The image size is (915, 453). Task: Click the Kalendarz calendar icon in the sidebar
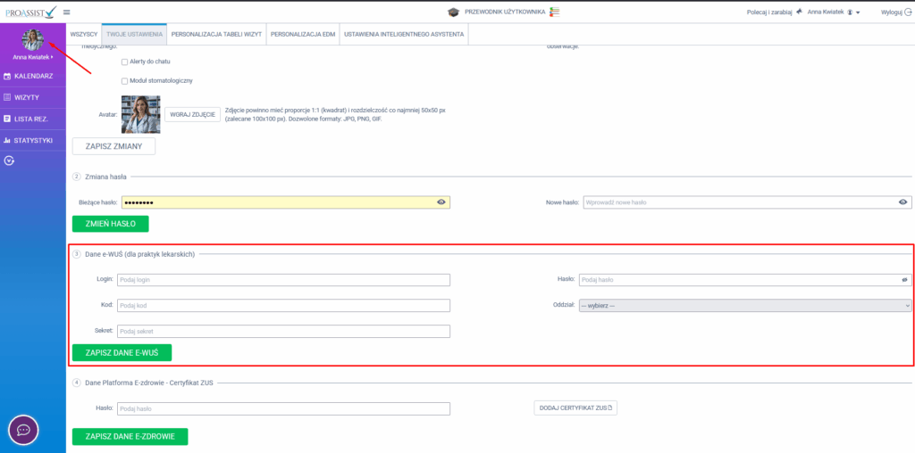pyautogui.click(x=7, y=76)
